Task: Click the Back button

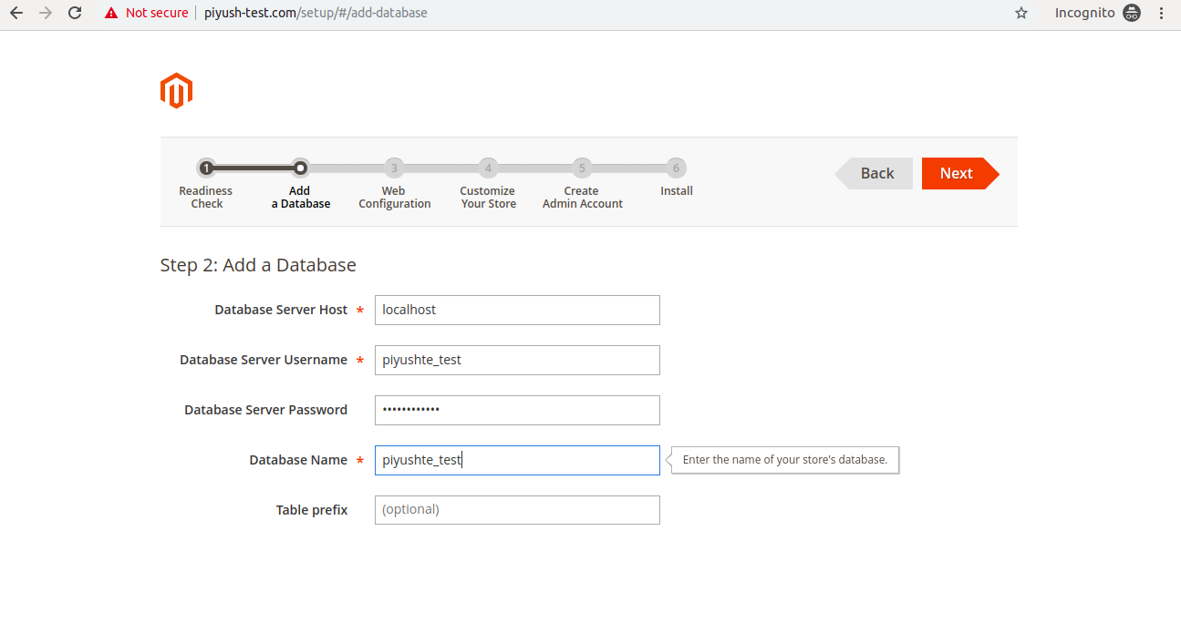Action: pos(875,173)
